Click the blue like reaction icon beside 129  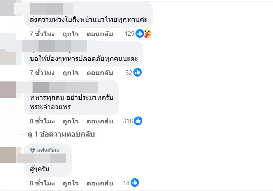(139, 34)
